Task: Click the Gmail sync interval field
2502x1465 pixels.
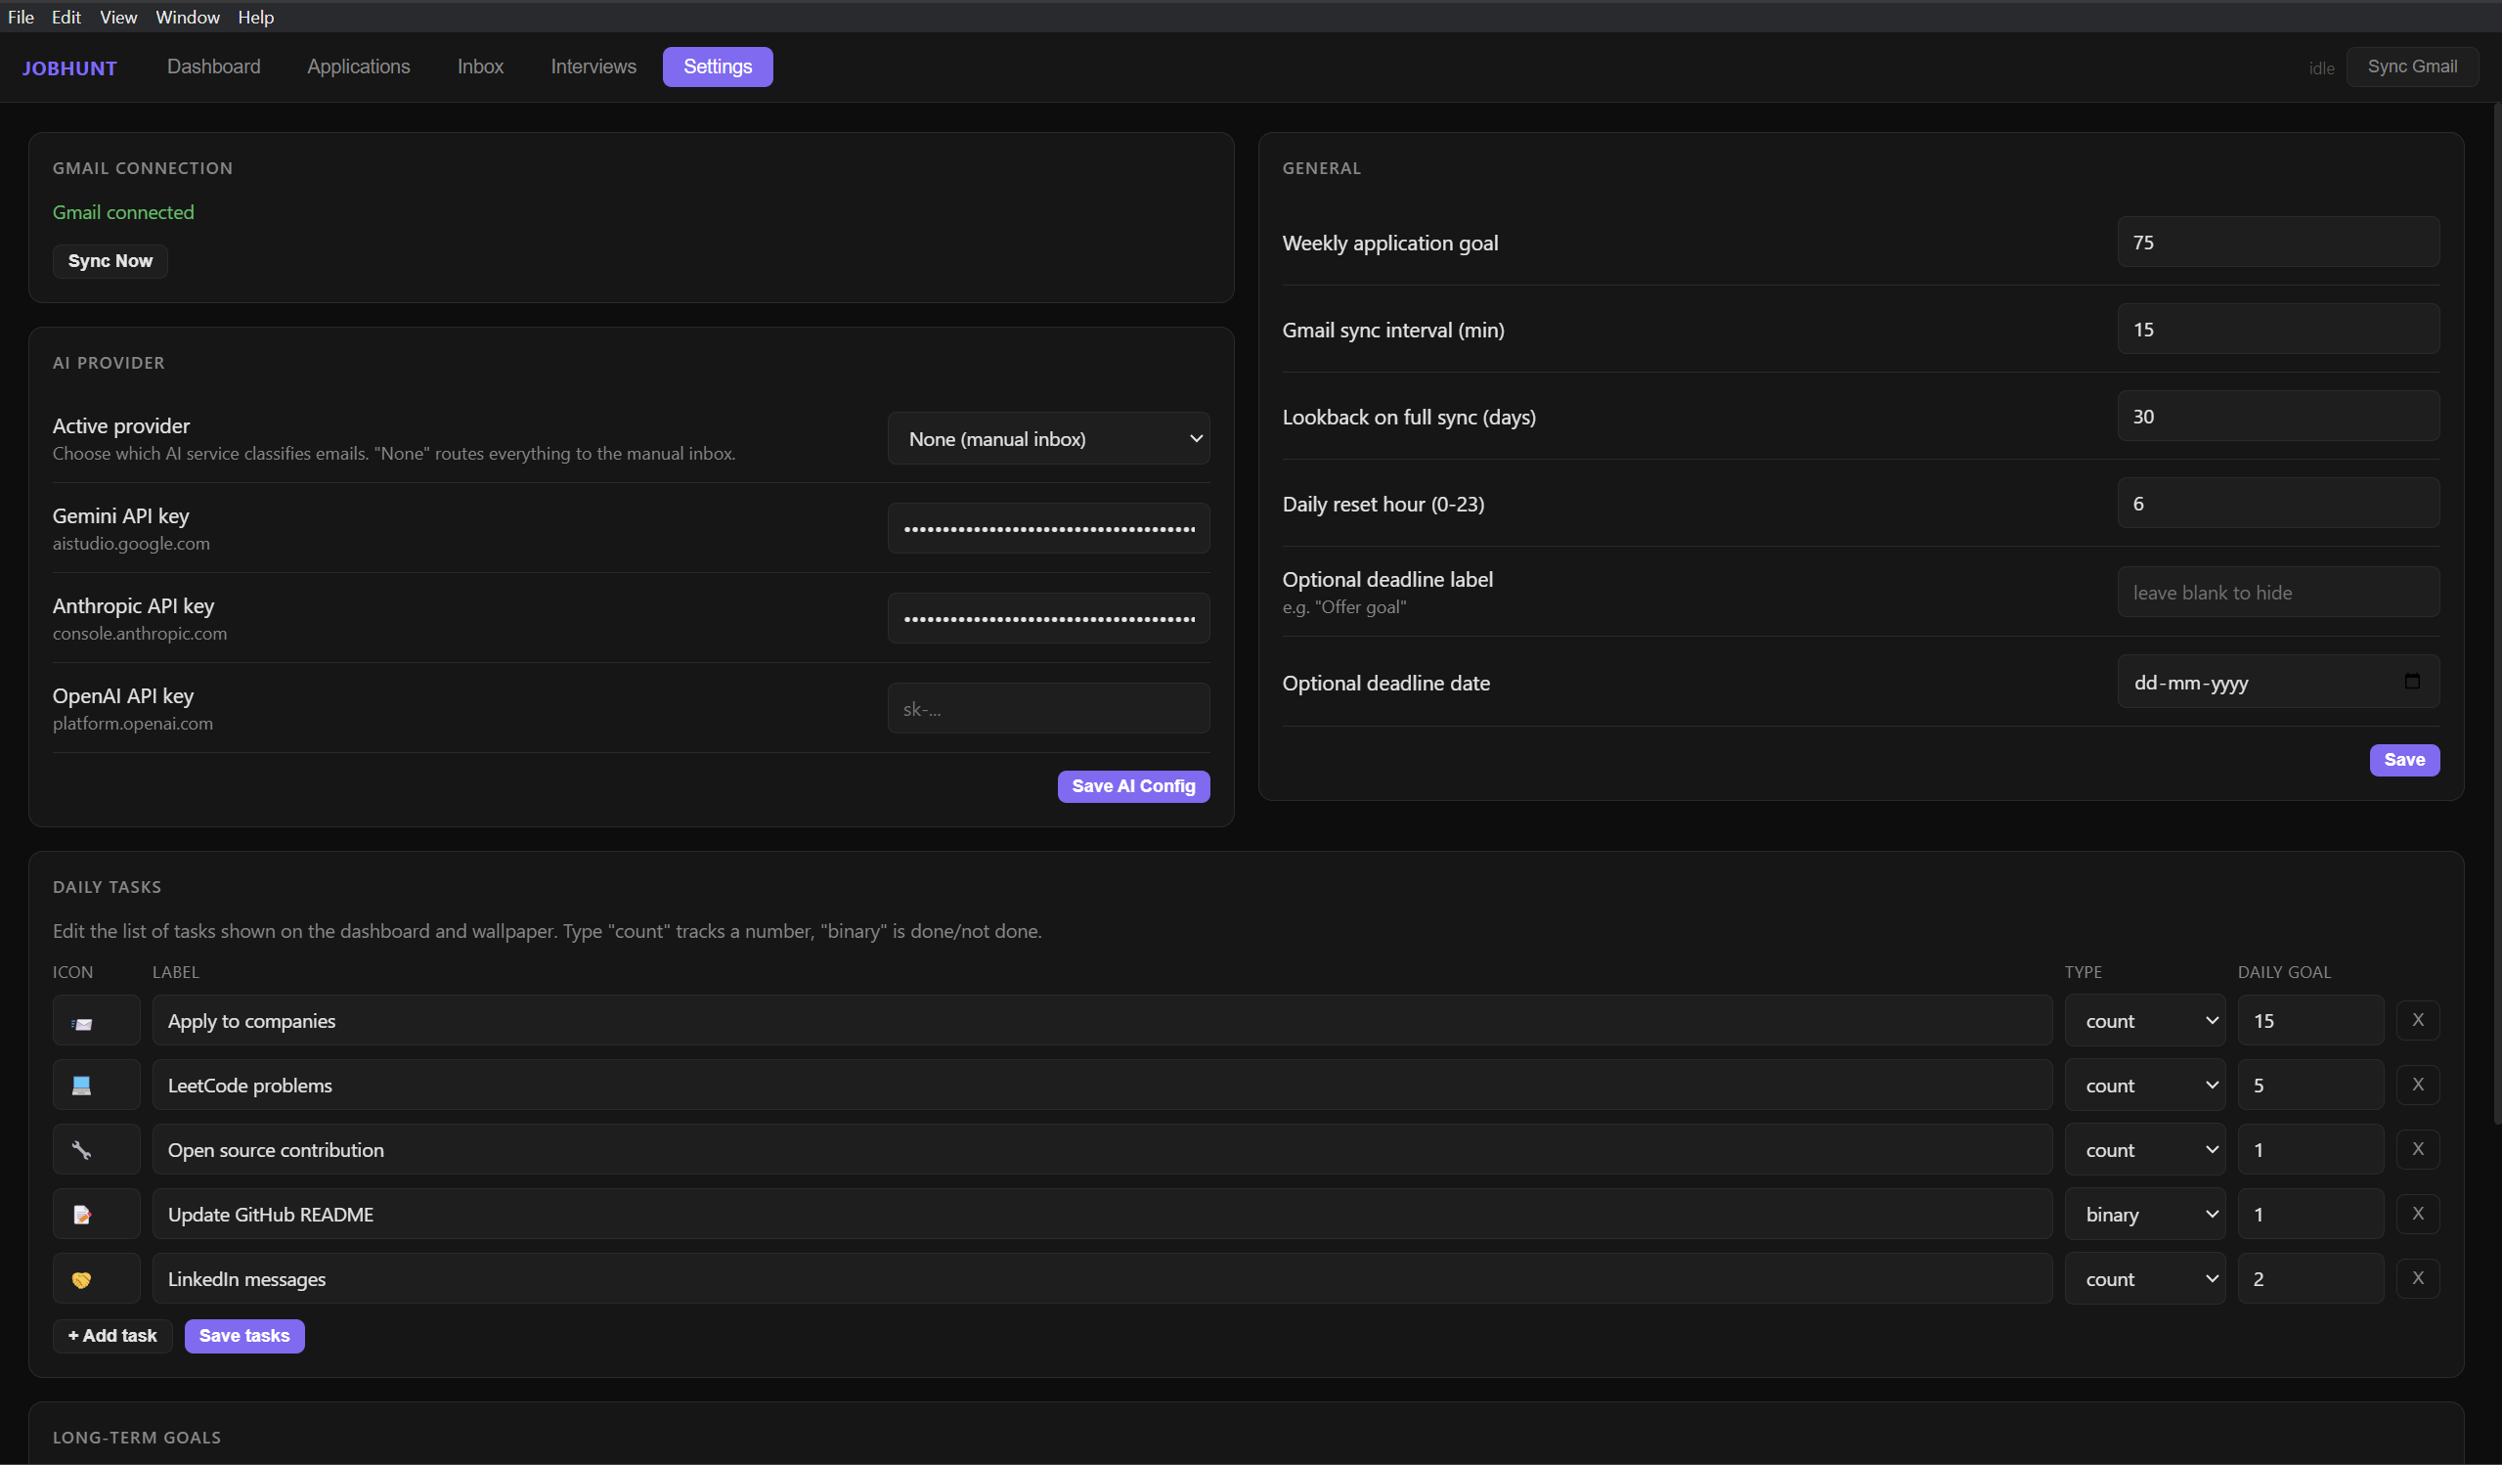Action: pos(2279,330)
